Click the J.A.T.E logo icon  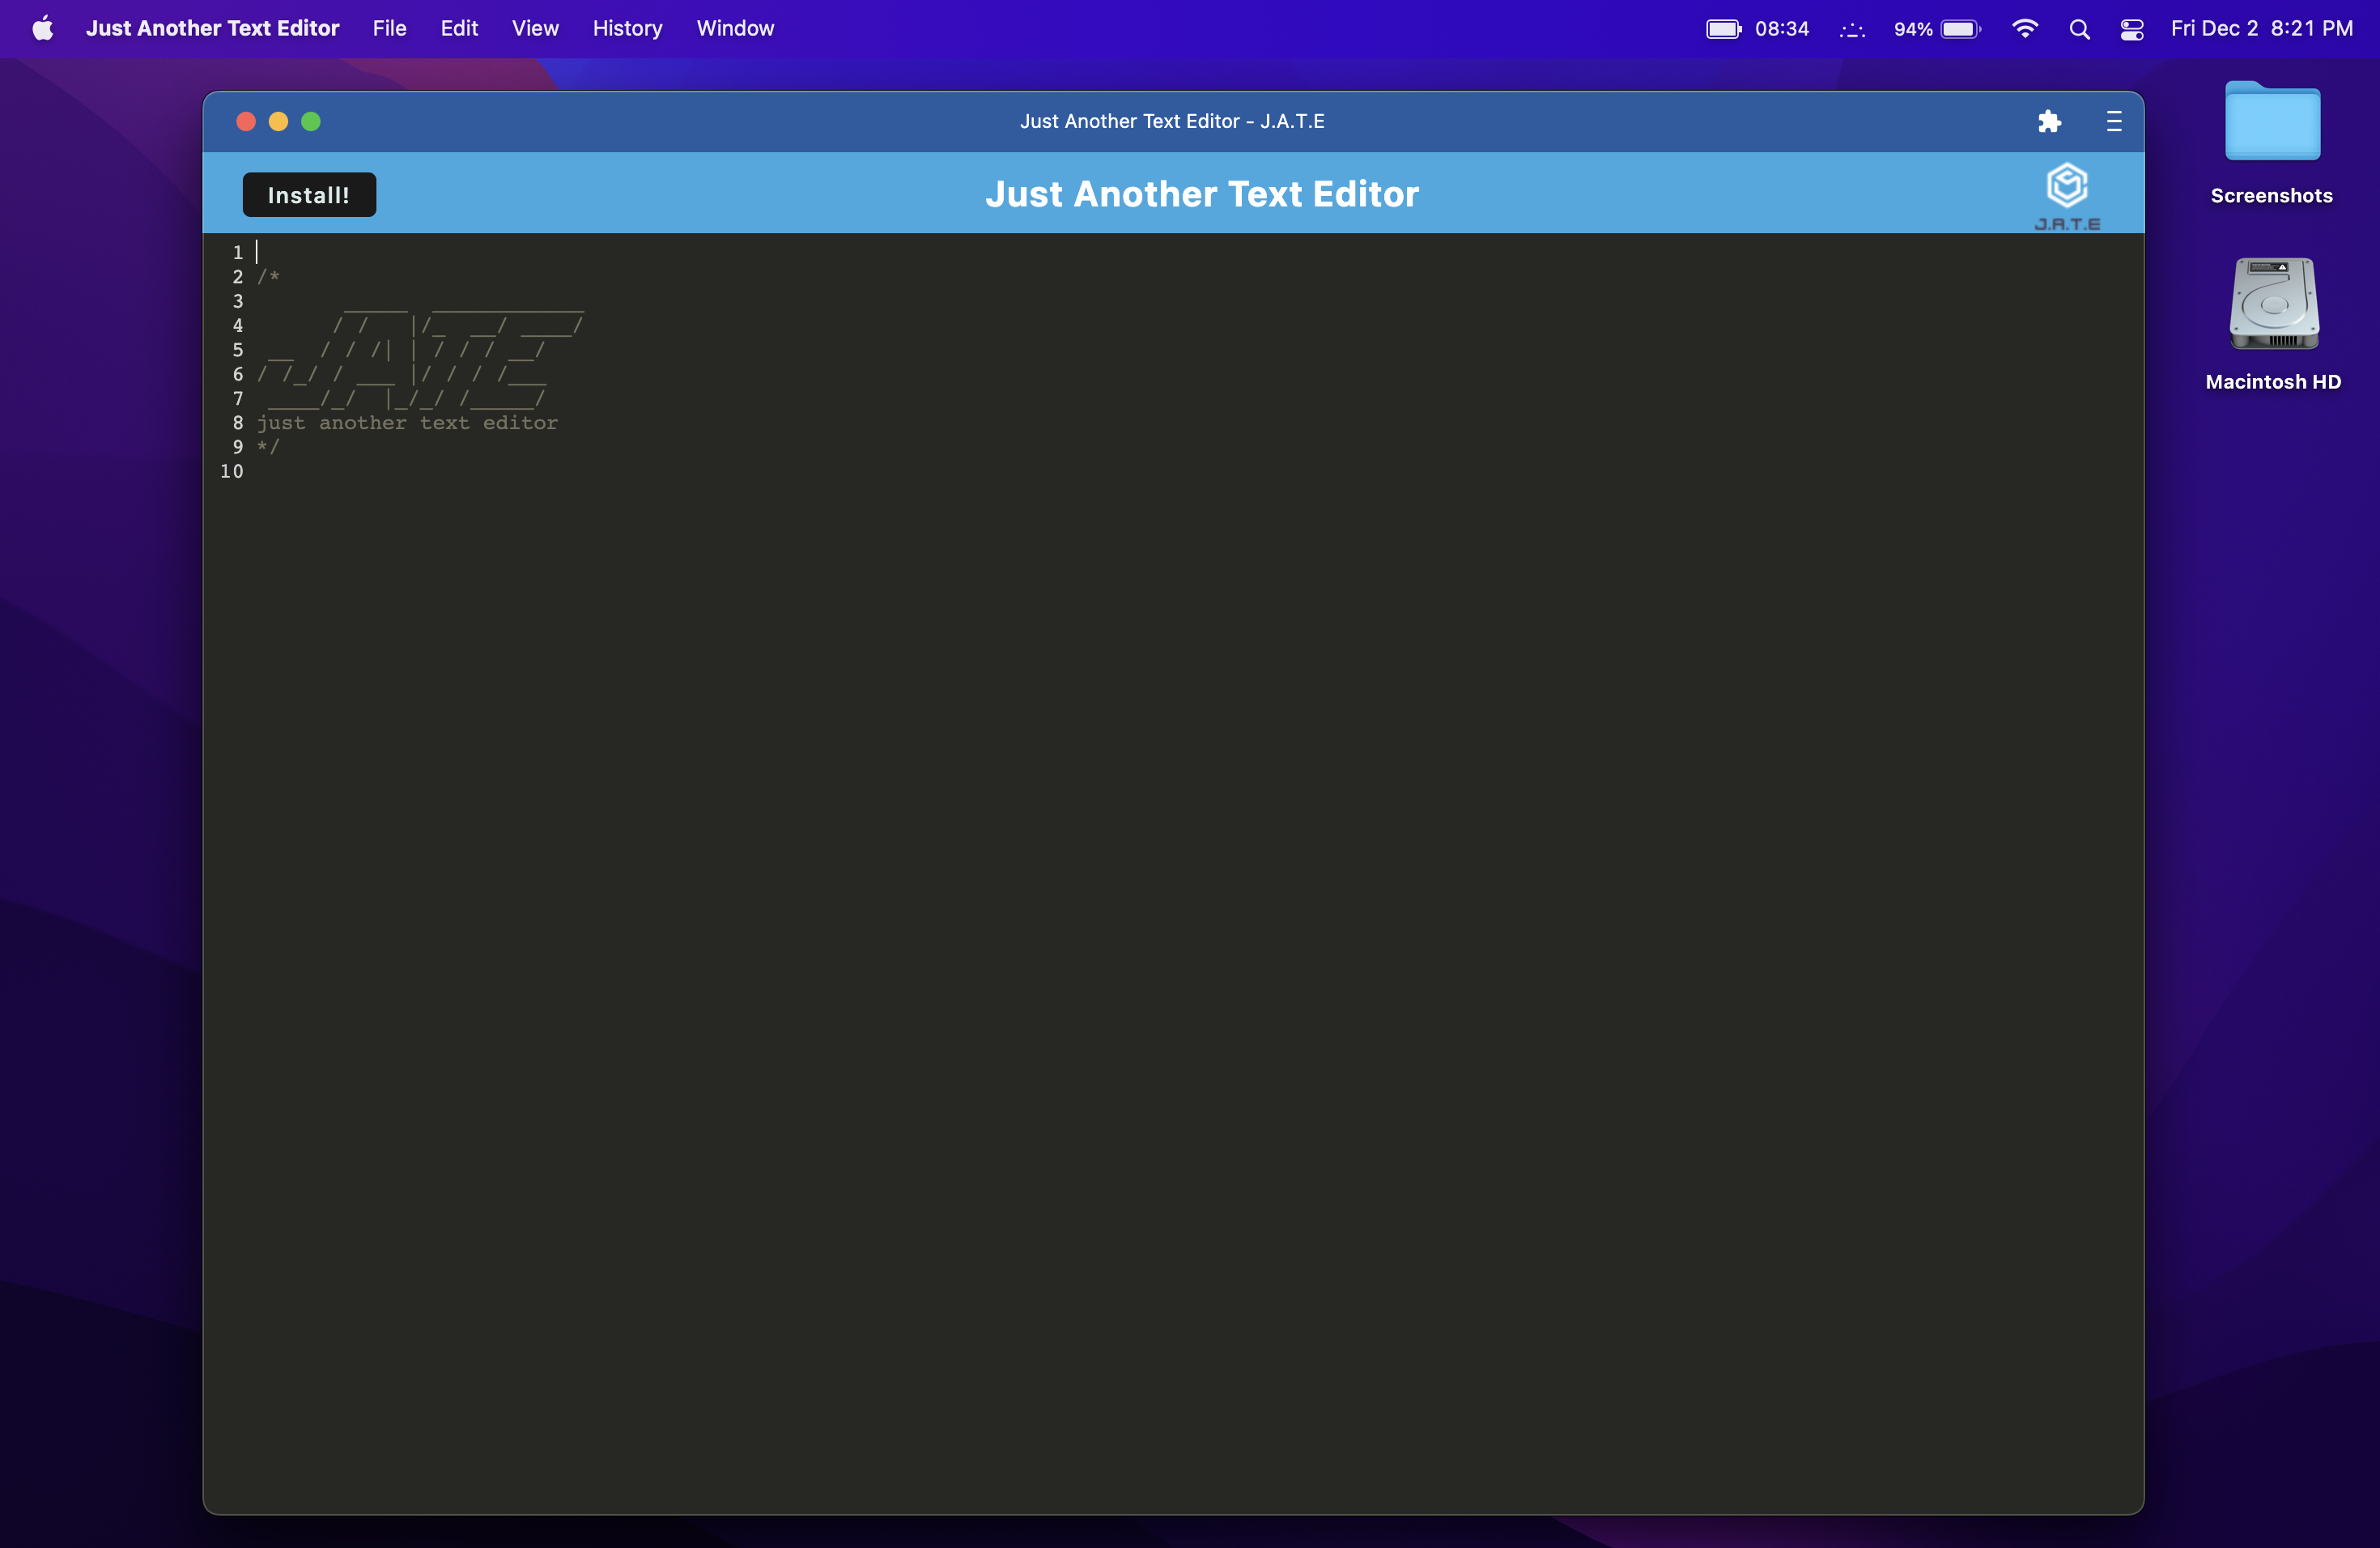coord(2067,196)
